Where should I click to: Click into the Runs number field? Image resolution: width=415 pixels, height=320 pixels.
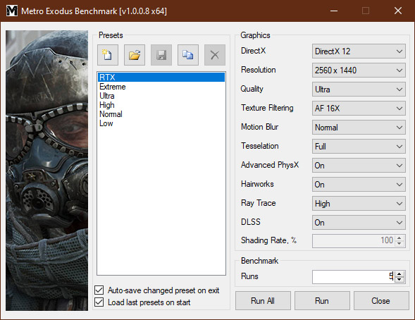(x=354, y=277)
